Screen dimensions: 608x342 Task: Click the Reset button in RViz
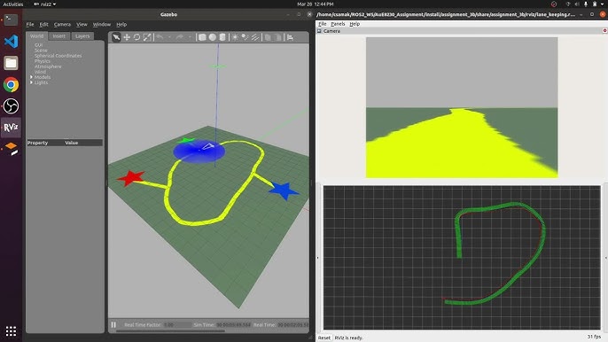pos(324,338)
